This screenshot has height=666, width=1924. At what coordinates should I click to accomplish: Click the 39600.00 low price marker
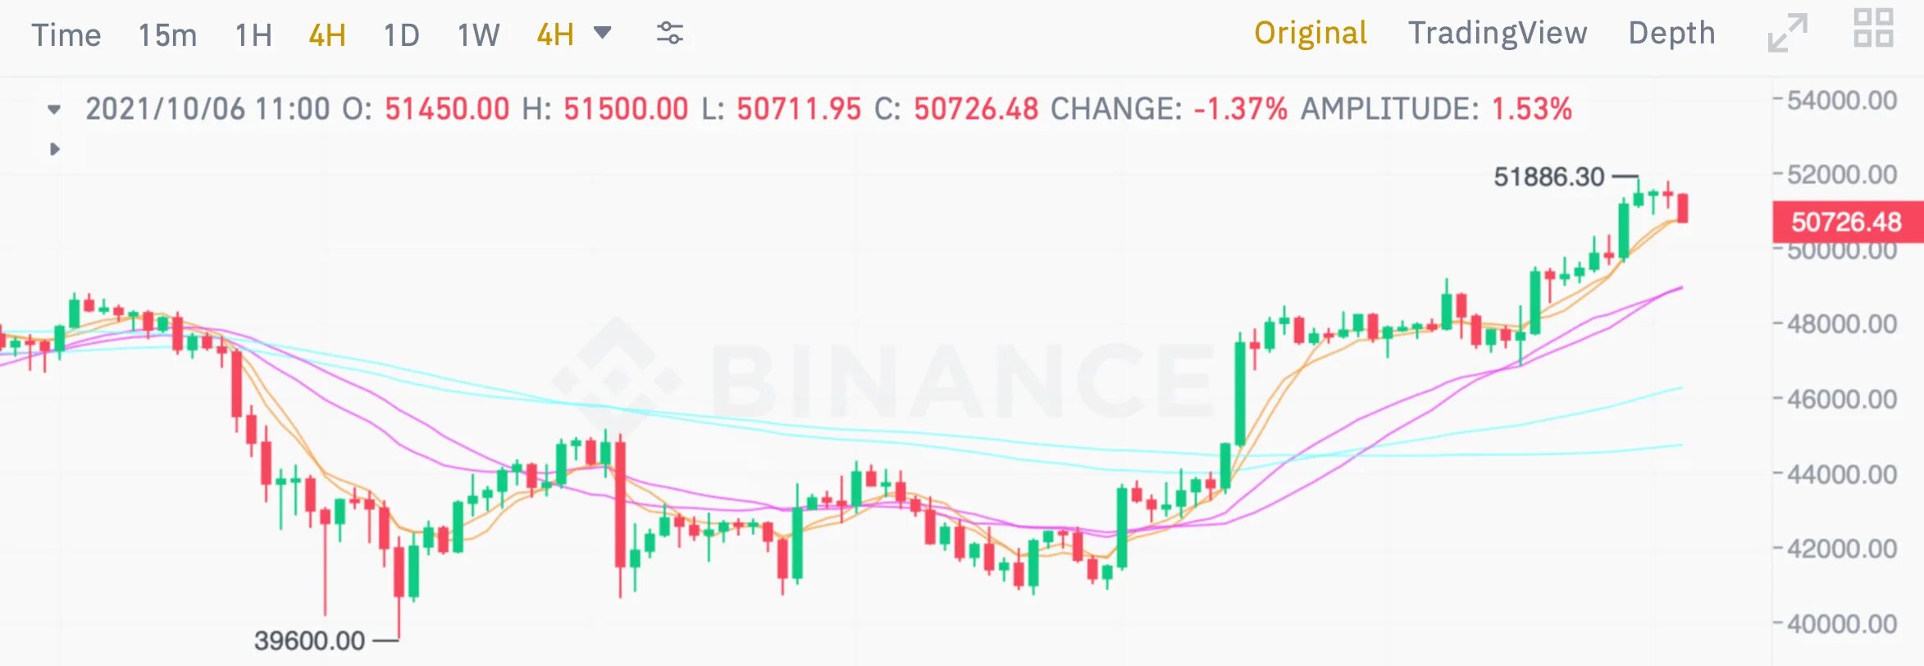click(309, 640)
